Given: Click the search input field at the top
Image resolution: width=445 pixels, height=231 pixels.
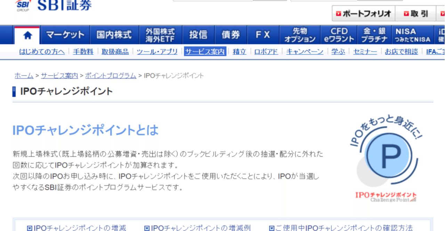Looking at the screenshot, I should tap(212, 1).
